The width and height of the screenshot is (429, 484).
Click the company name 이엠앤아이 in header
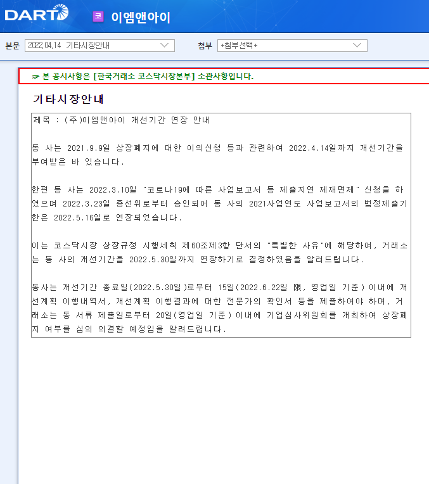pos(141,17)
